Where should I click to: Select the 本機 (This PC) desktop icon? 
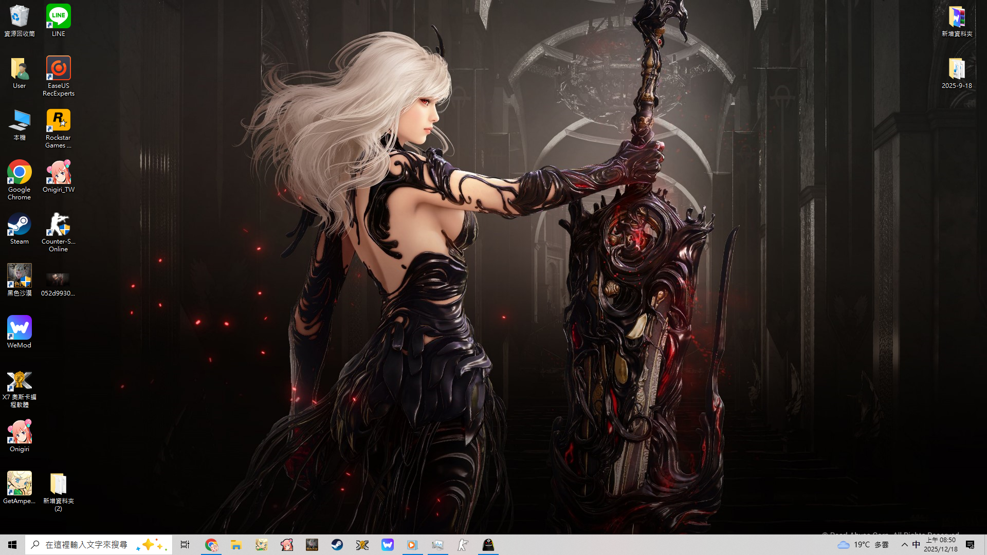(20, 124)
